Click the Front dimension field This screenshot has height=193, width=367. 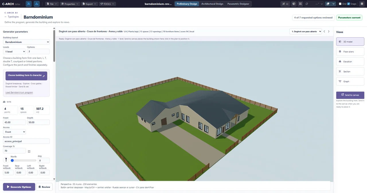(14, 122)
